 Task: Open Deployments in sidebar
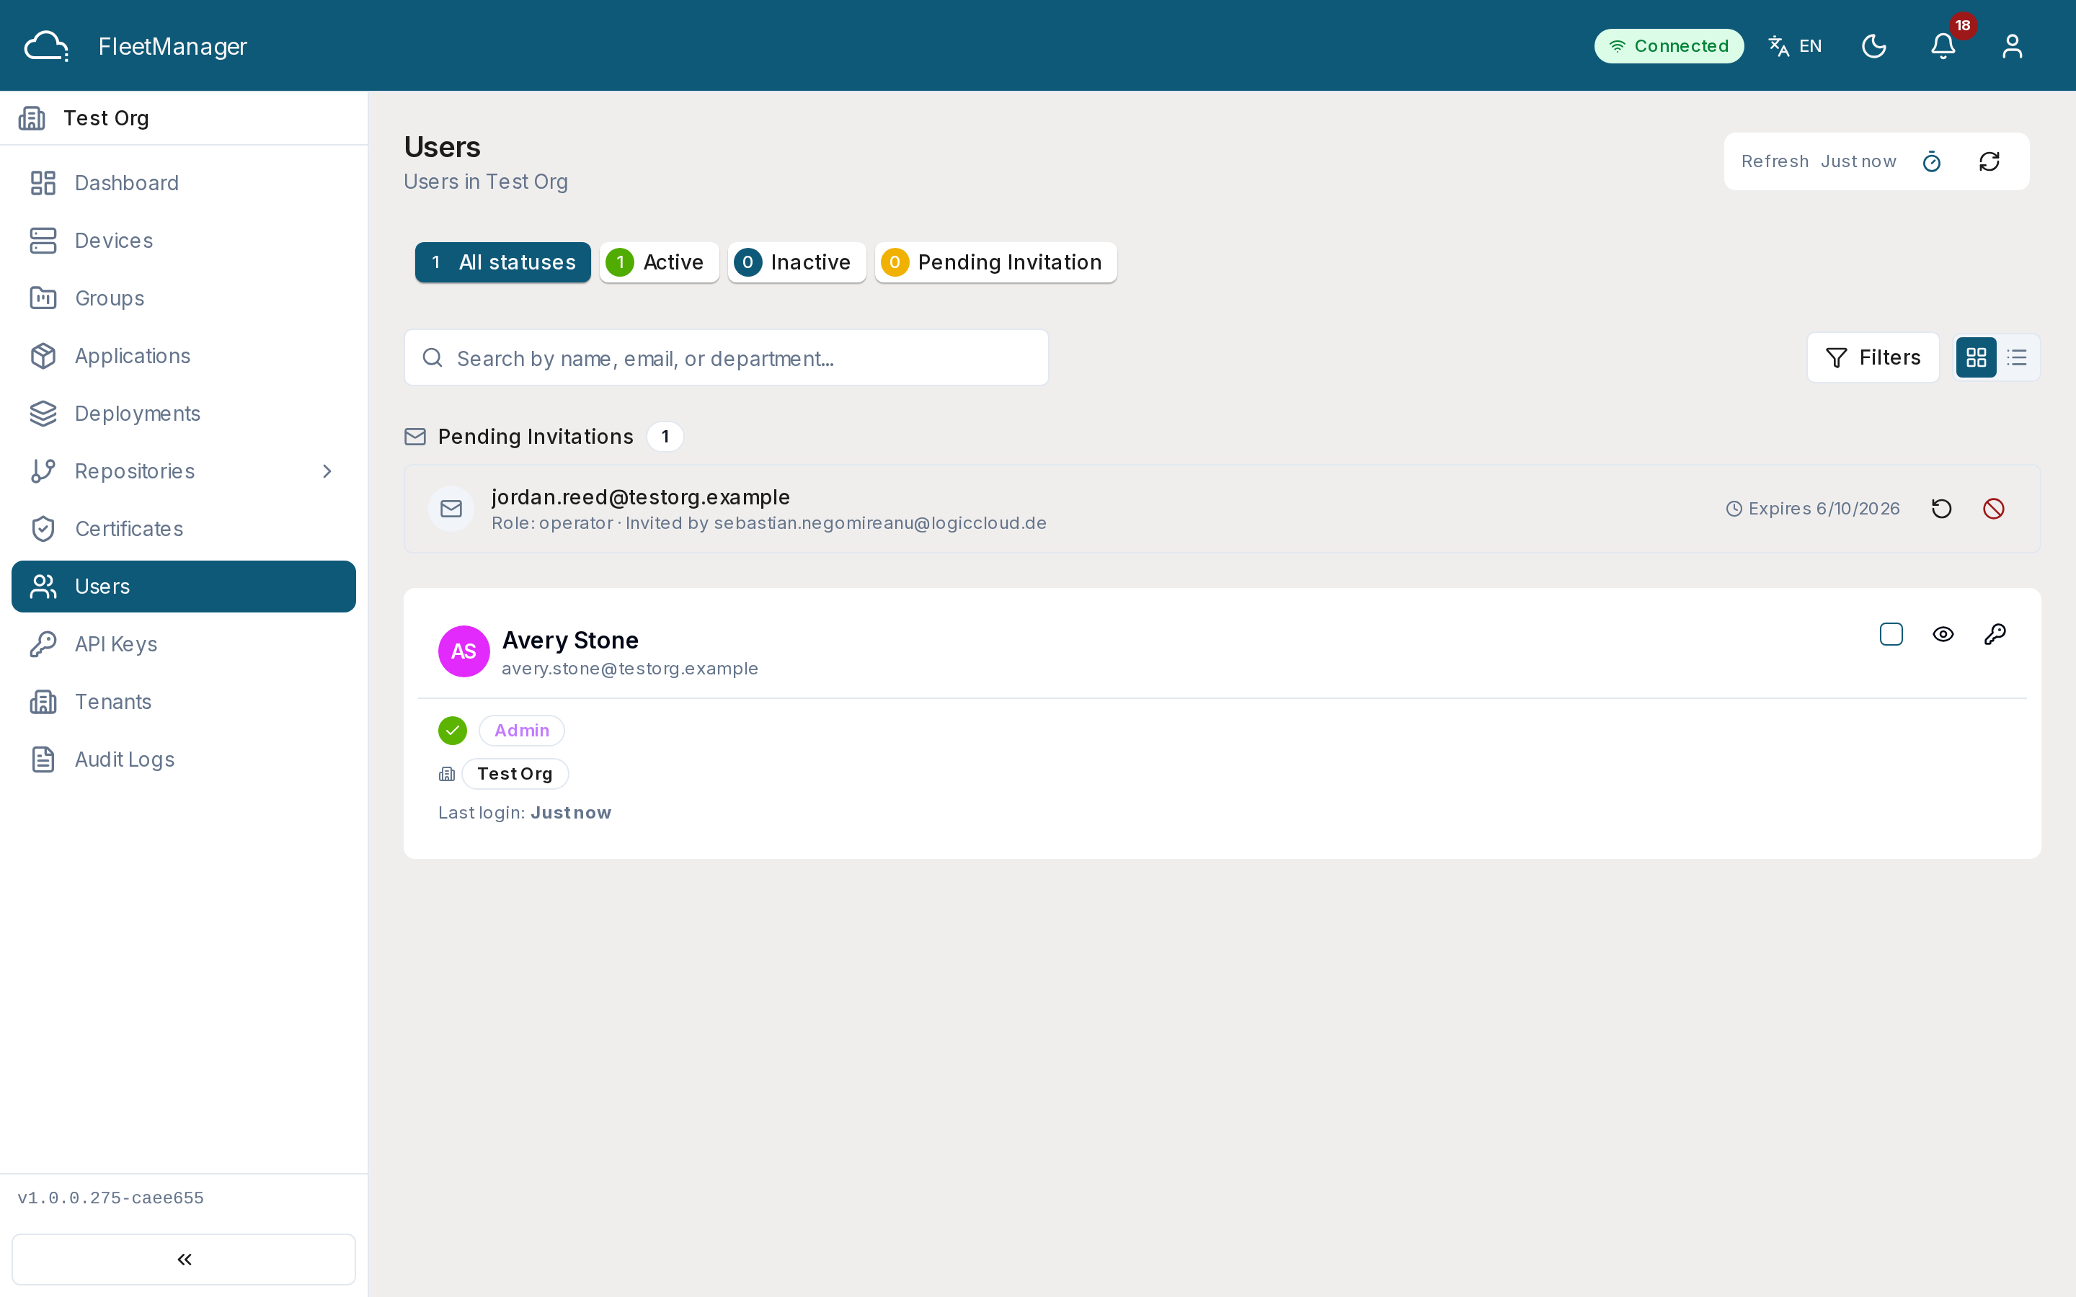(184, 414)
